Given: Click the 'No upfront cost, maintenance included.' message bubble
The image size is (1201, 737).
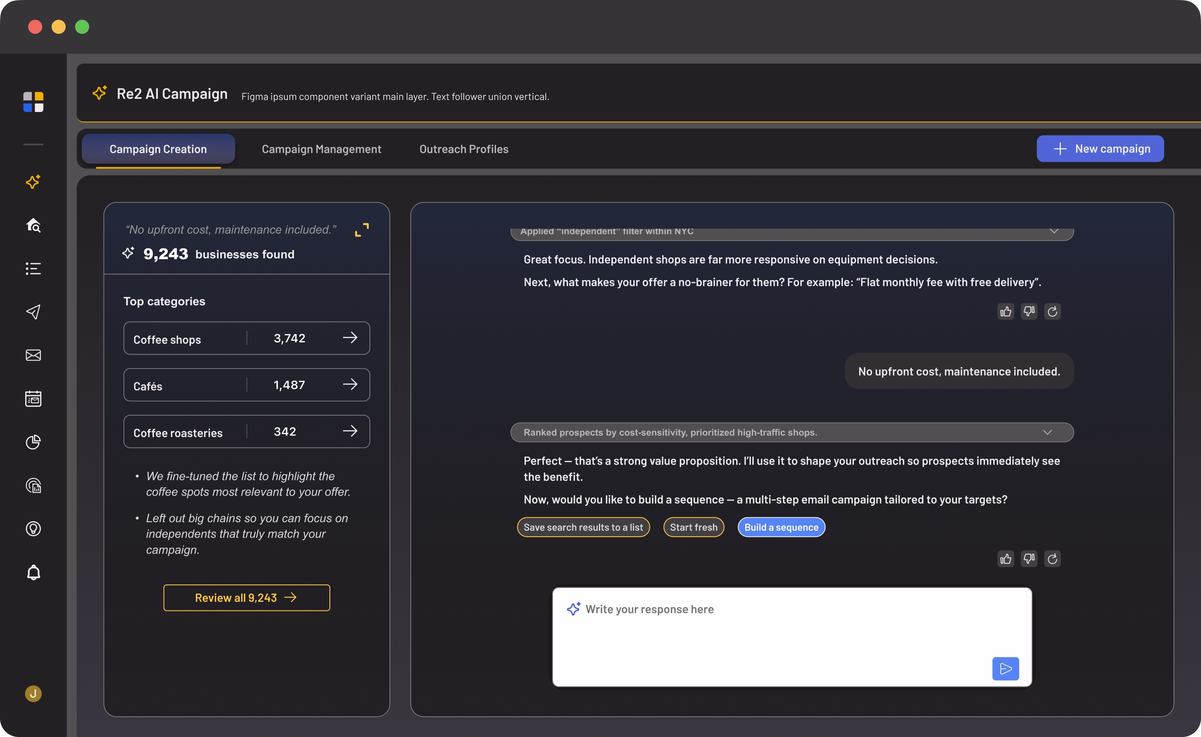Looking at the screenshot, I should [x=959, y=371].
